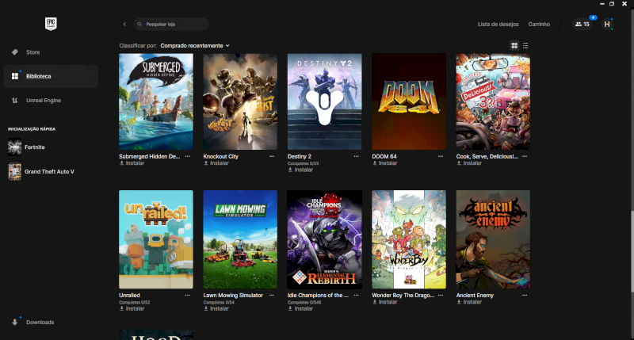The height and width of the screenshot is (340, 634).
Task: Install Cook, Serve, Delicious
Action: pos(469,163)
